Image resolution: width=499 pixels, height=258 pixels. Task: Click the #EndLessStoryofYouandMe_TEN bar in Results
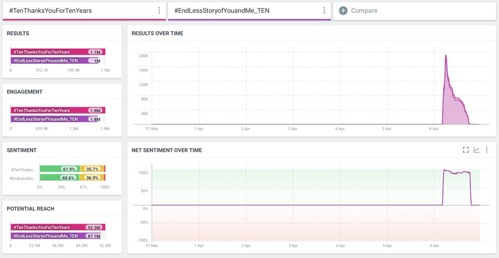click(x=55, y=61)
